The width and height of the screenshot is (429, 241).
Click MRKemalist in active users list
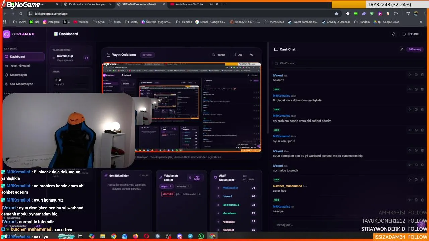pos(230,188)
